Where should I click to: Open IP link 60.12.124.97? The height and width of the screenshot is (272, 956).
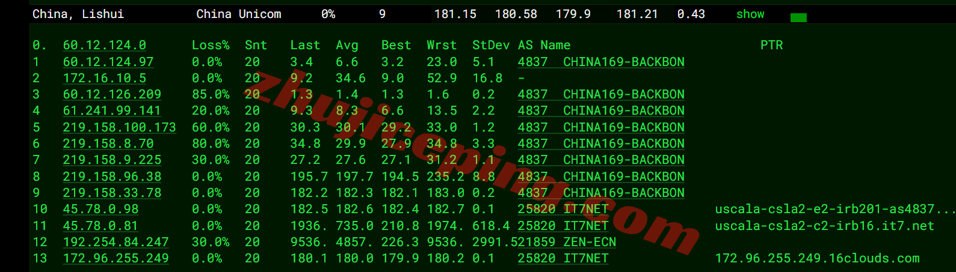click(108, 62)
